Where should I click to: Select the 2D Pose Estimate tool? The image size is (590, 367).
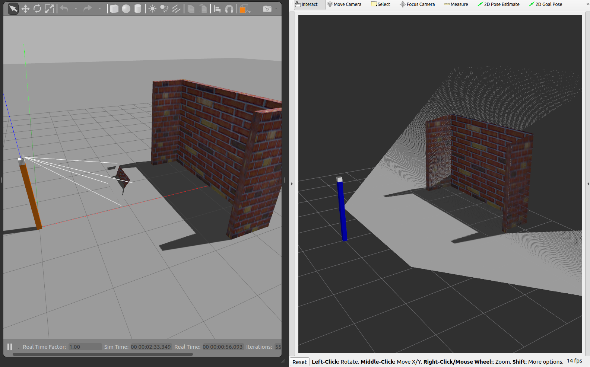coord(498,4)
